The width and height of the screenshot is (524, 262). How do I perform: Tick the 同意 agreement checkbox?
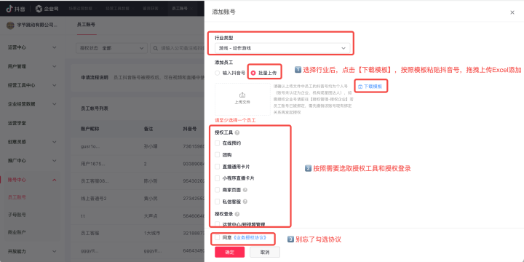coord(217,237)
